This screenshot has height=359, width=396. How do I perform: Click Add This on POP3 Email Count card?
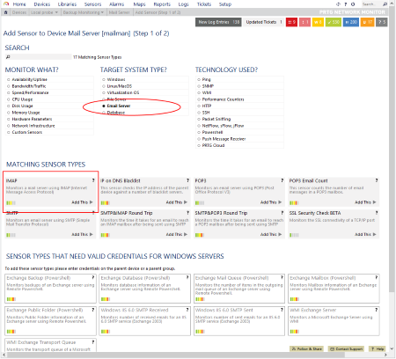[x=365, y=202]
